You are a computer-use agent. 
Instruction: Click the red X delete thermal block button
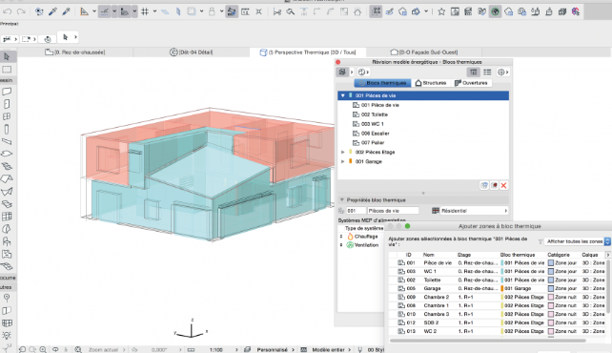coord(504,185)
